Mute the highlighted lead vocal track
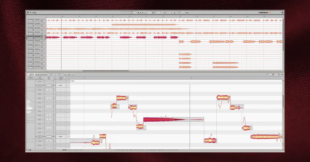This screenshot has height=162, width=310. (x=29, y=38)
